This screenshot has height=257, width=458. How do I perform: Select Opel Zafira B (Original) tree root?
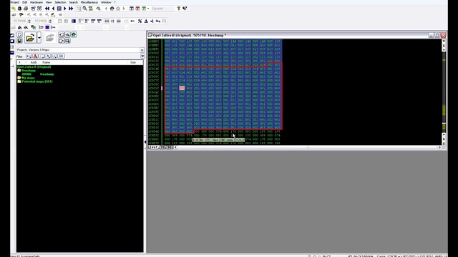pos(34,66)
